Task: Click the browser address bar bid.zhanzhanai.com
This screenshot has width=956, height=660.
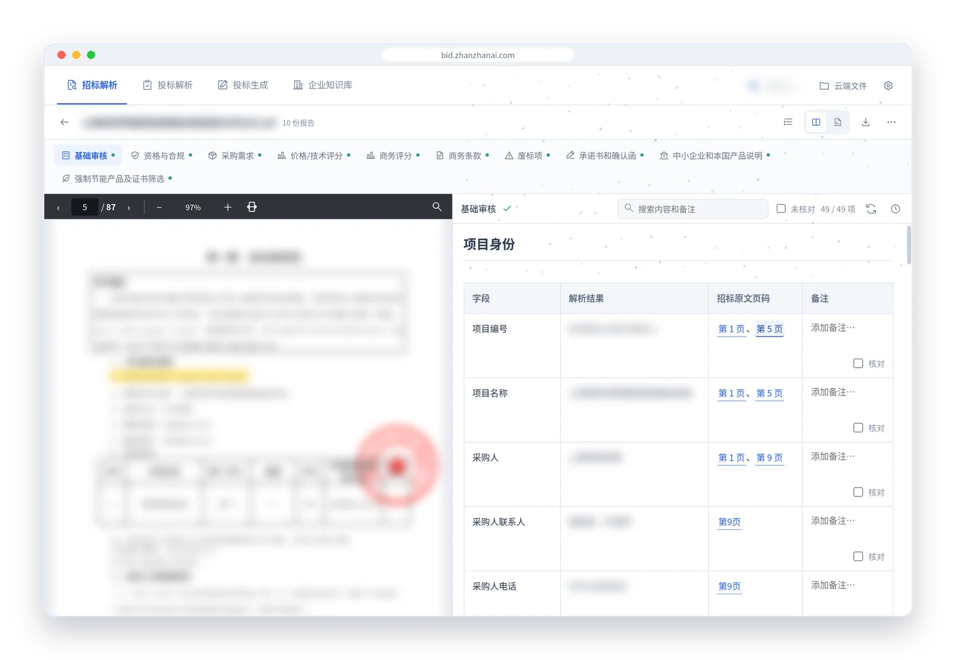Action: (x=478, y=55)
